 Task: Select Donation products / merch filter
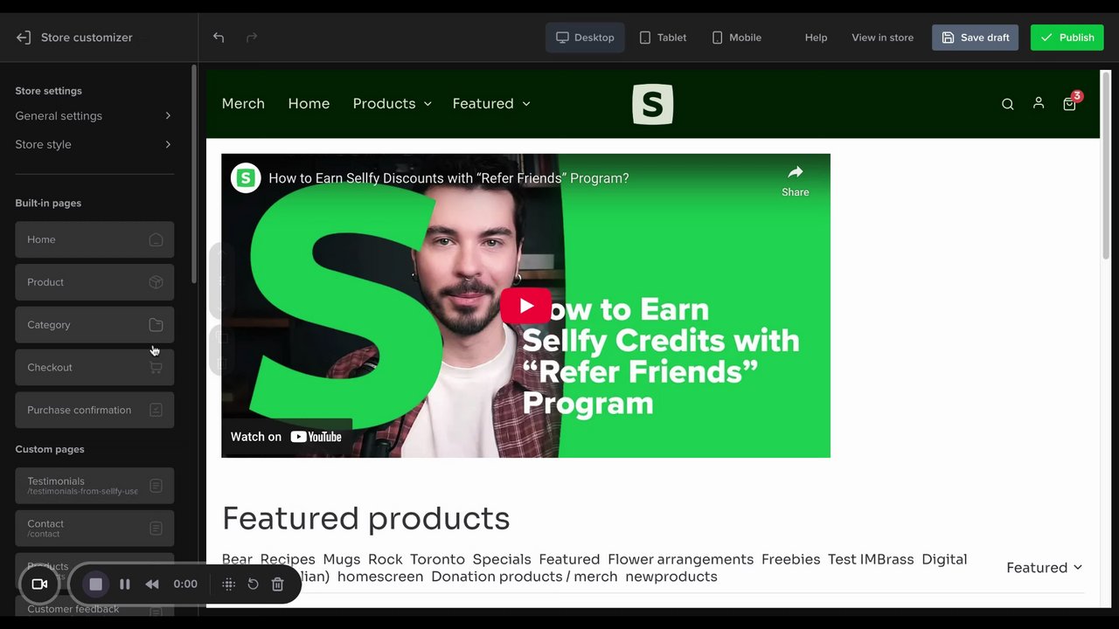[x=524, y=577]
